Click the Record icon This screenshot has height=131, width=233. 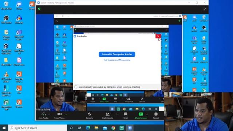[x=156, y=114]
